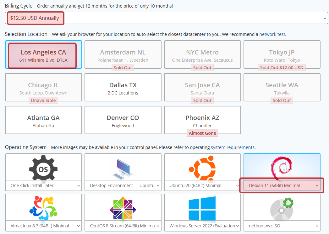Select Los Angeles CA location
Viewport: 329px width, 234px height.
(43, 55)
